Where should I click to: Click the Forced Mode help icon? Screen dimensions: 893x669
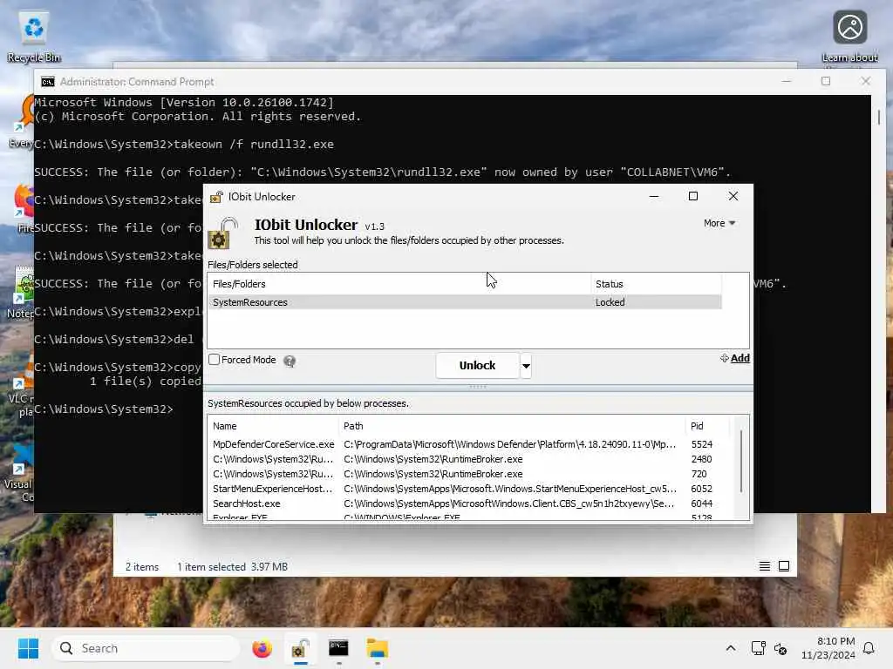[x=290, y=361]
